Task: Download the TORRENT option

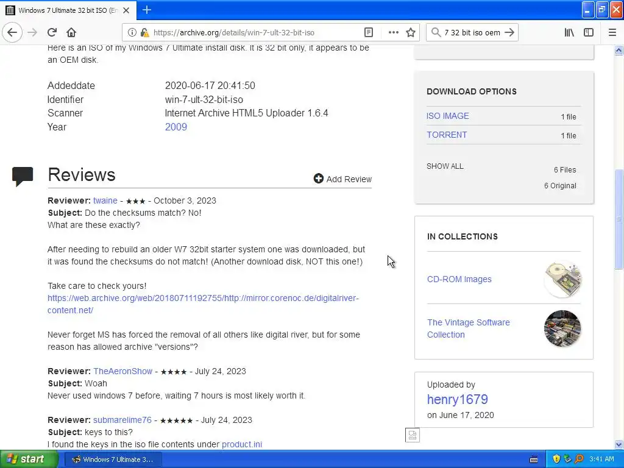Action: 447,135
